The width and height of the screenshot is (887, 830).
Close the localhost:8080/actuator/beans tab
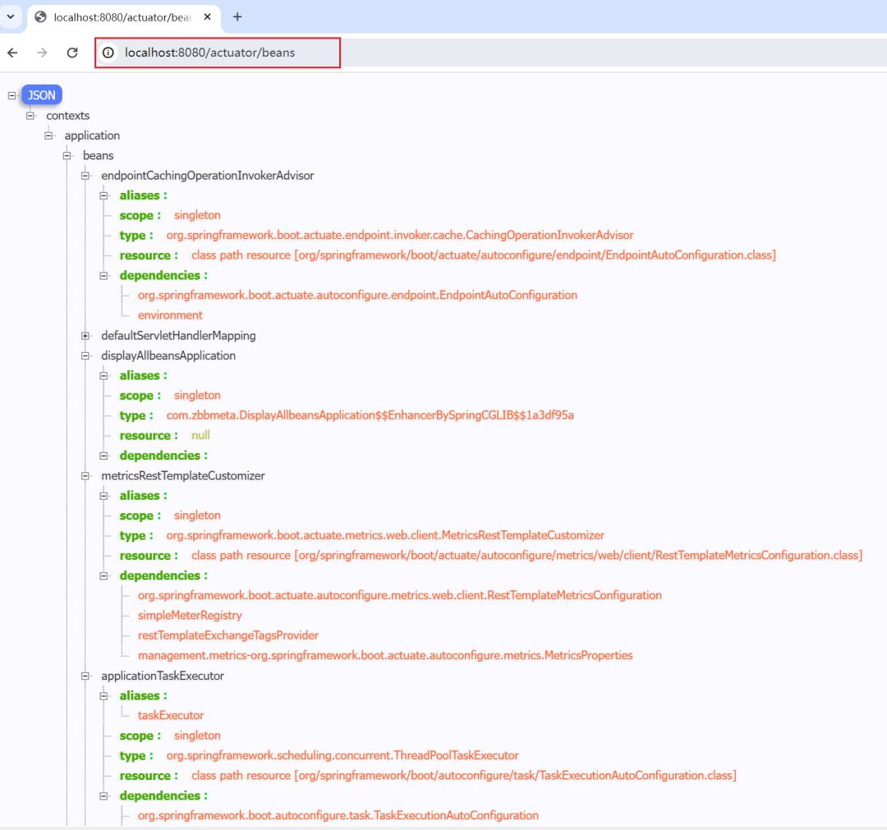[x=208, y=17]
